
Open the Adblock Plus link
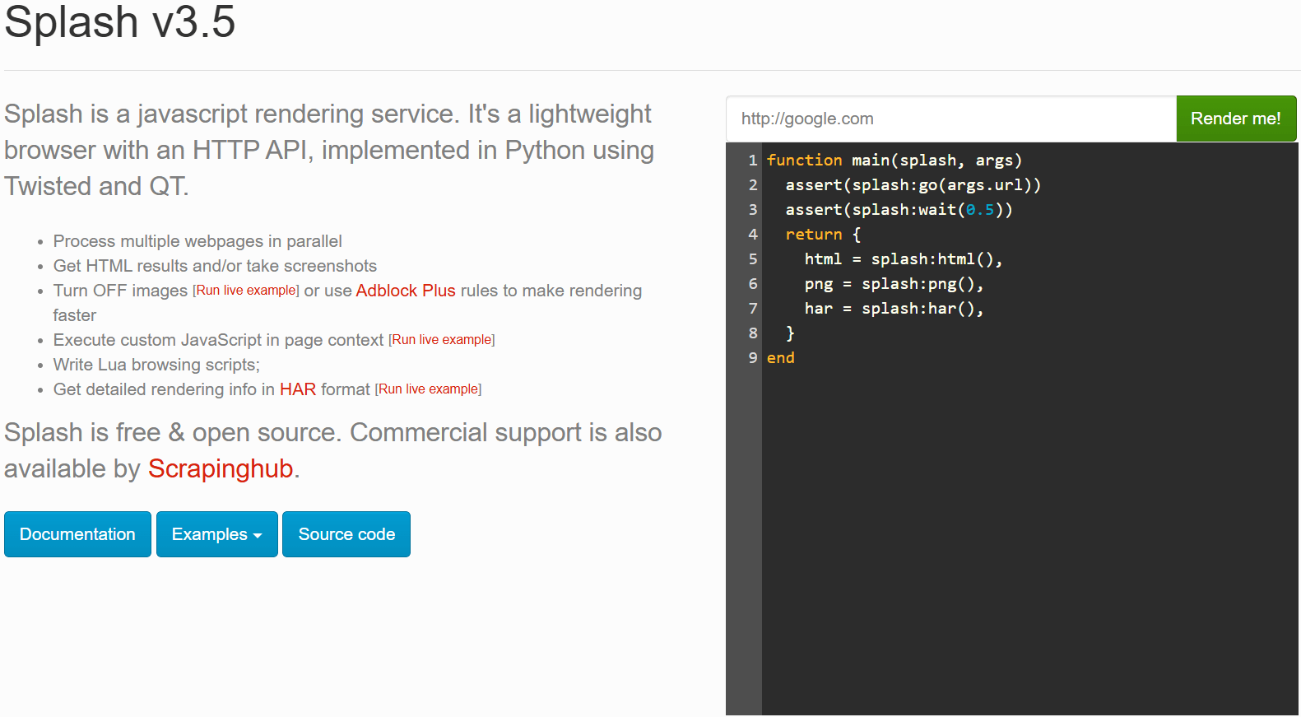(x=406, y=291)
